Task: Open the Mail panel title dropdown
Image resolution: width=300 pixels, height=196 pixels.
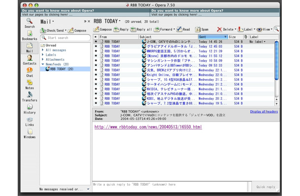Action: (53, 21)
